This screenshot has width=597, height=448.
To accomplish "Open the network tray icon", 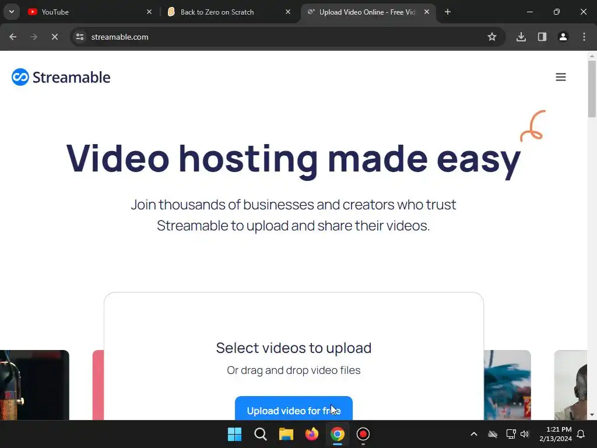I will (511, 434).
